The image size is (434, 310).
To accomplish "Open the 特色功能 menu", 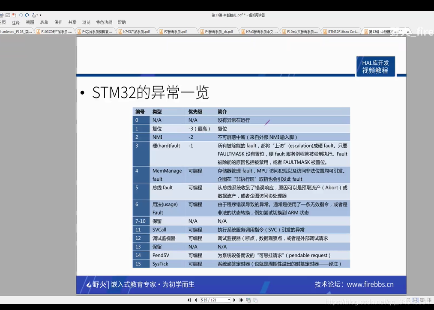I will coord(104,22).
